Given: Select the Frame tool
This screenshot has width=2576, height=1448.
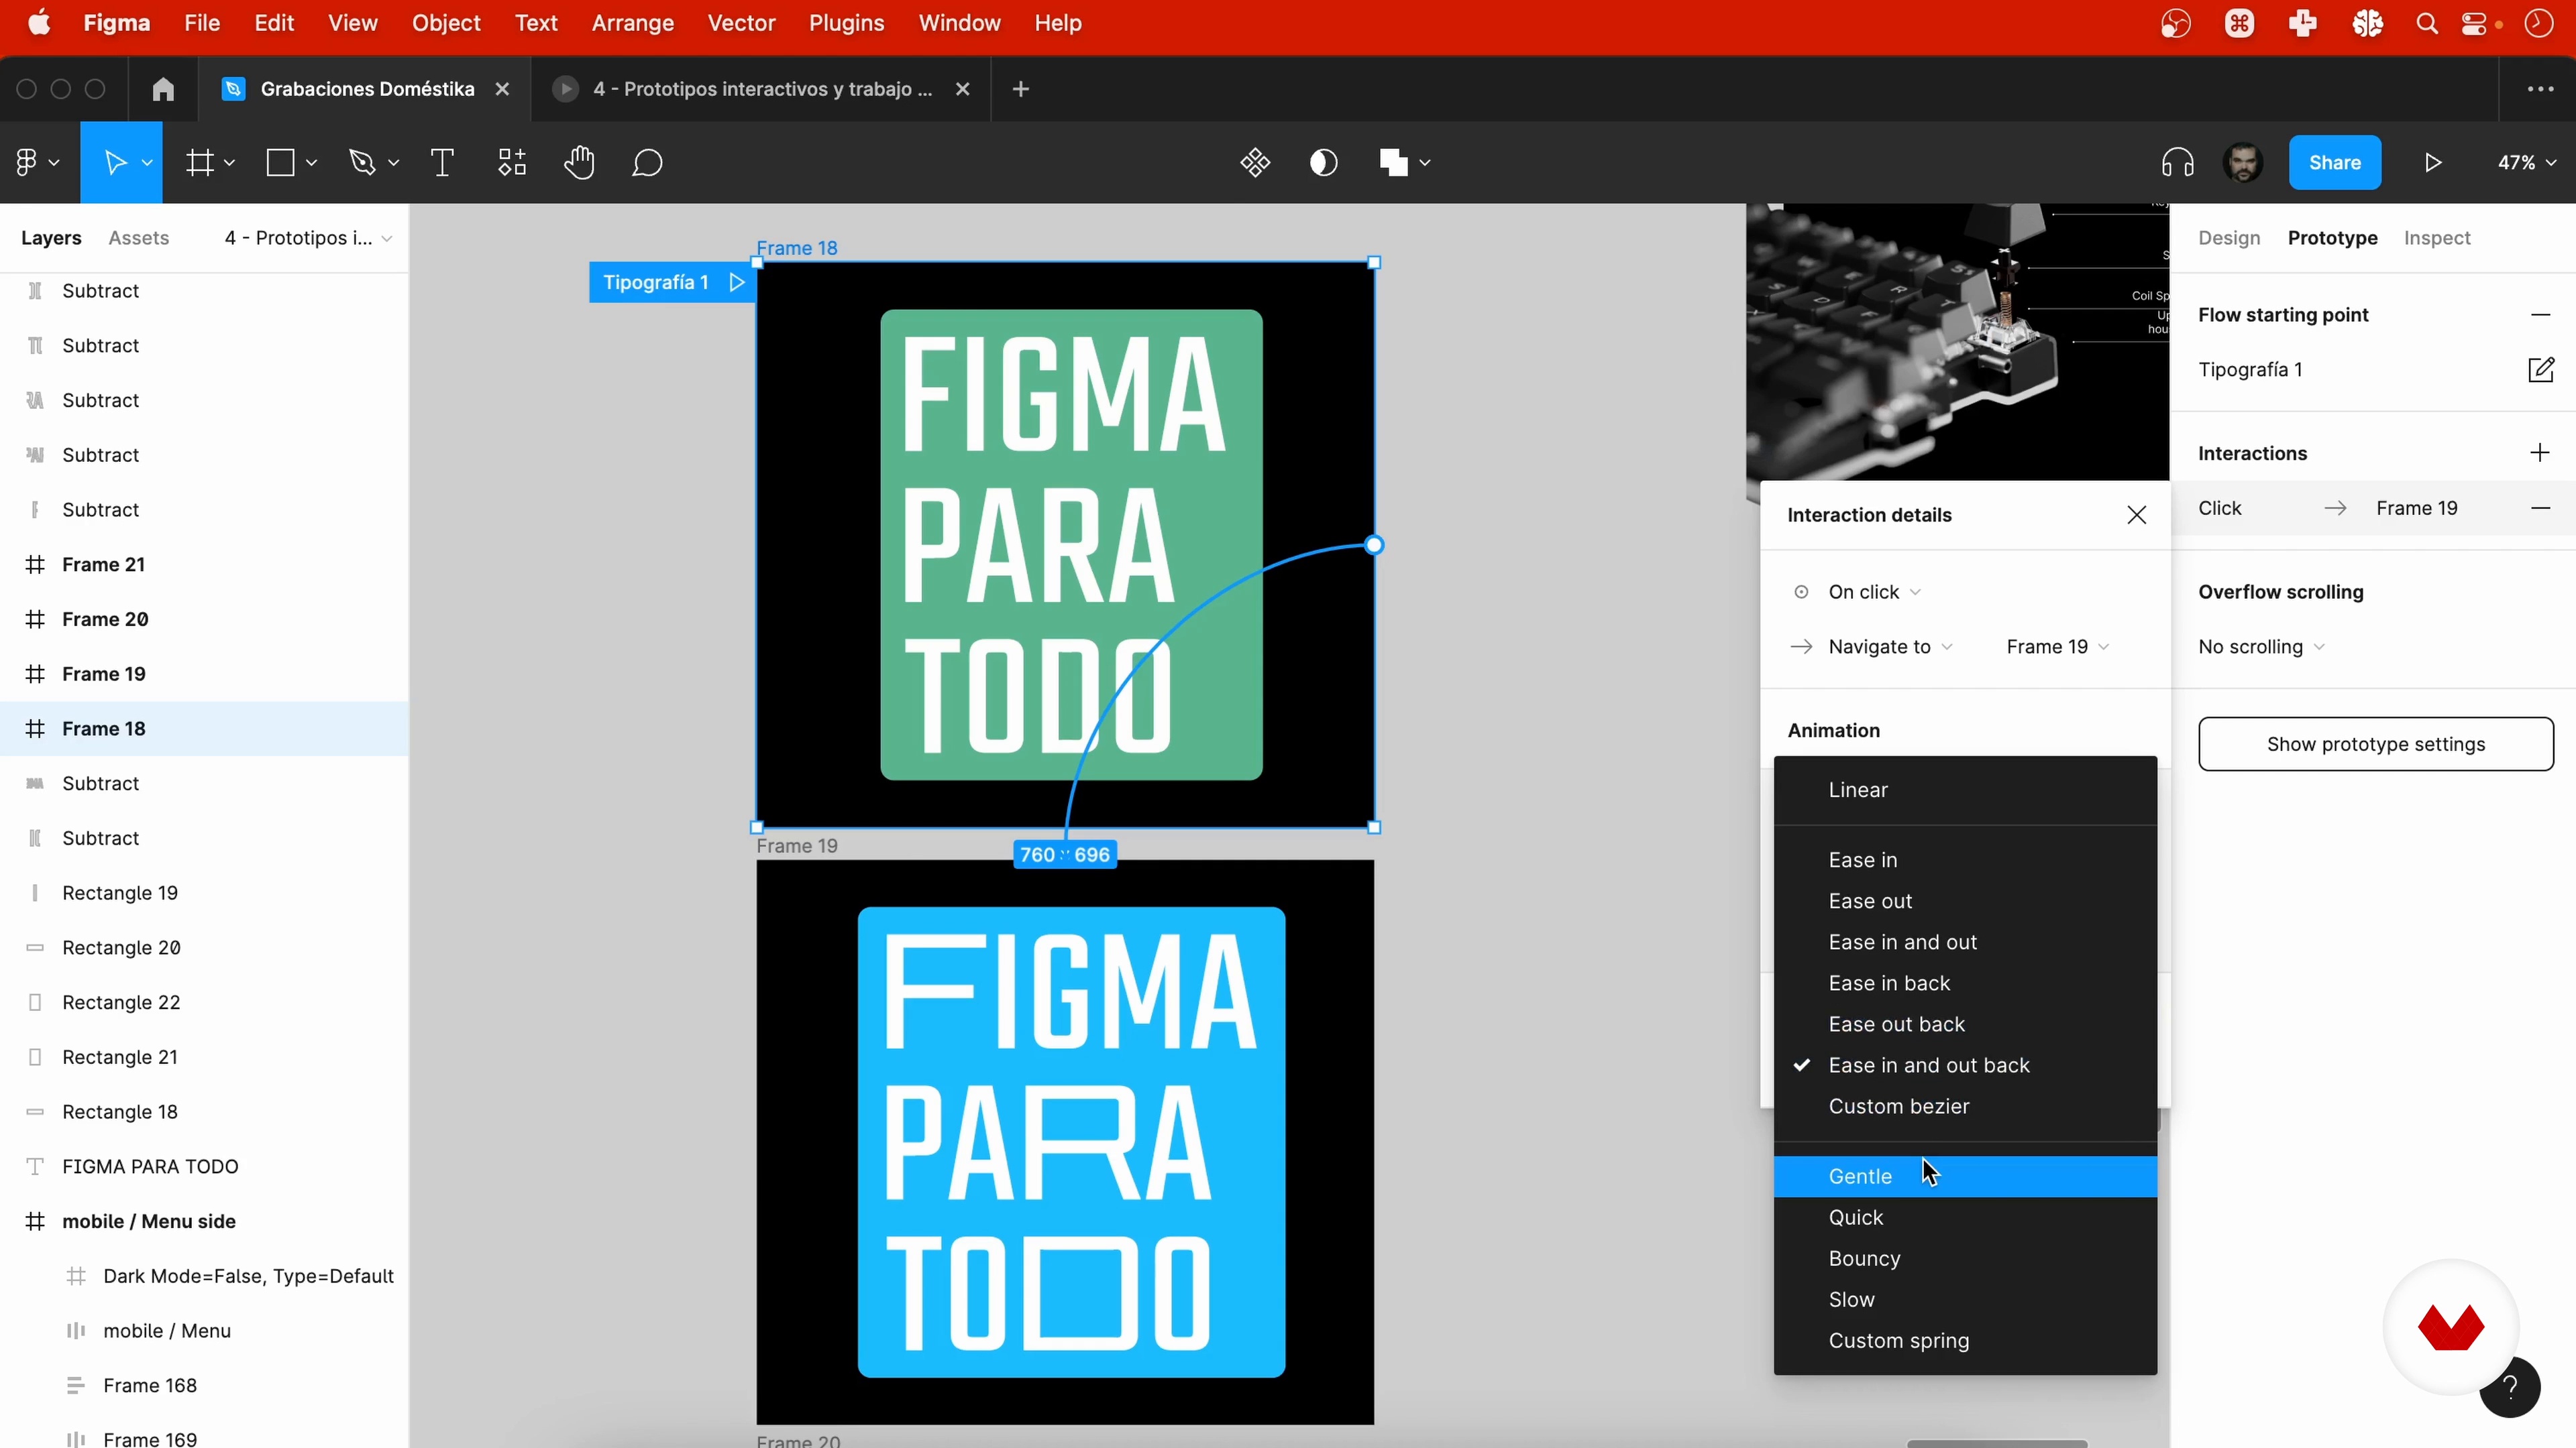Looking at the screenshot, I should [200, 162].
